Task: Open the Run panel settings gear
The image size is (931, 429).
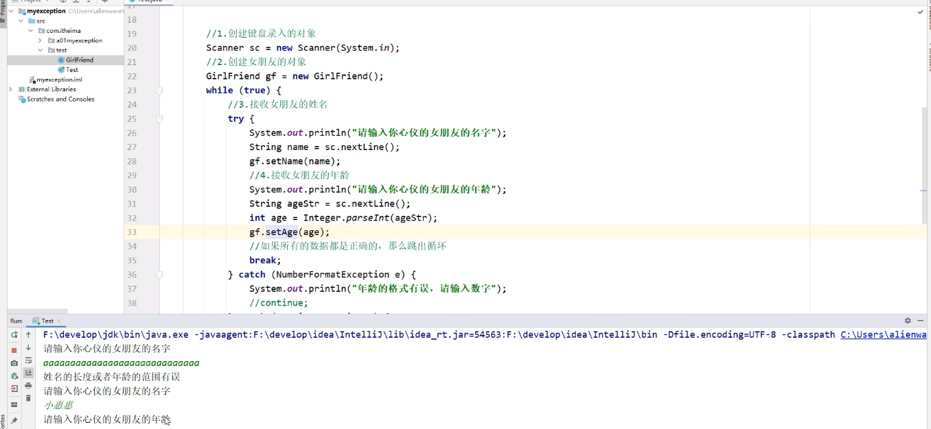Action: pos(908,320)
